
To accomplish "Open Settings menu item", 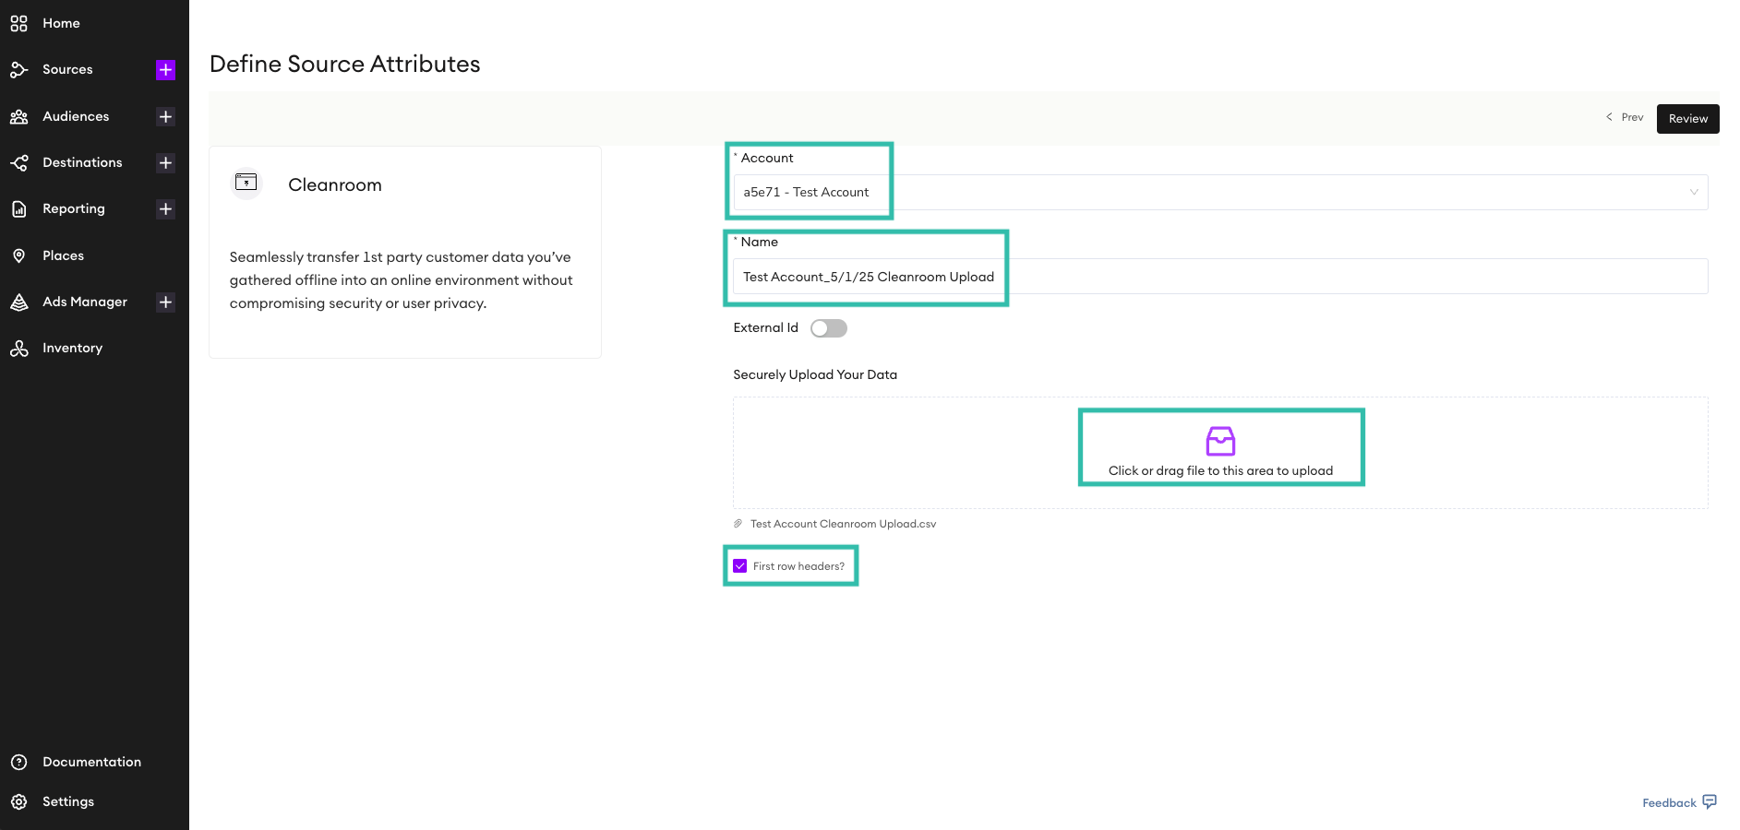I will (x=68, y=801).
